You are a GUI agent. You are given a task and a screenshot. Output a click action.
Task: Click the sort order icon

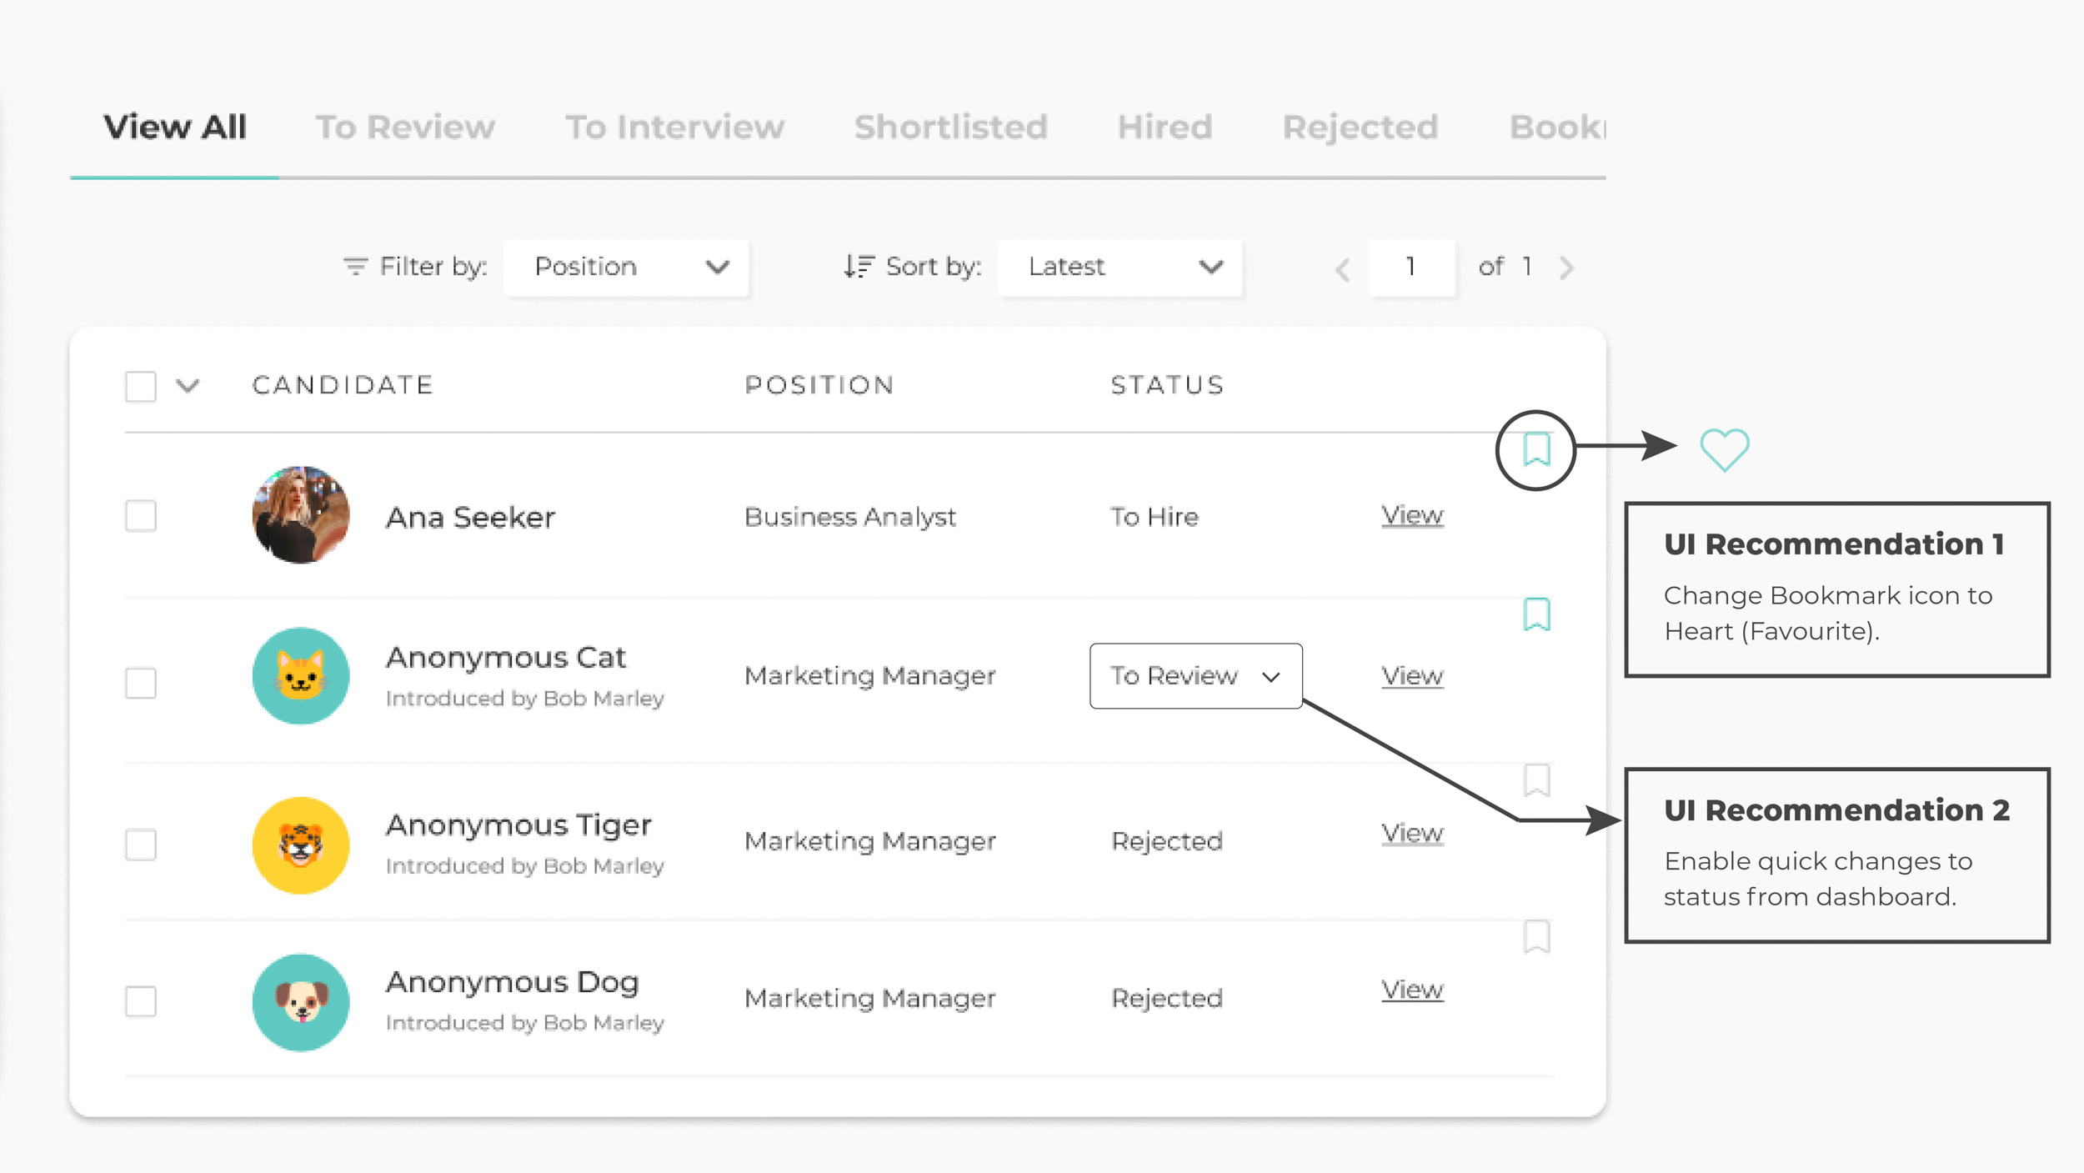[858, 267]
